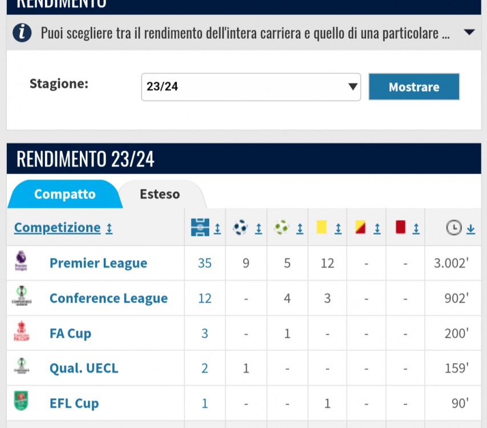Open the FA Cup competition link
Image resolution: width=487 pixels, height=428 pixels.
[x=71, y=333]
